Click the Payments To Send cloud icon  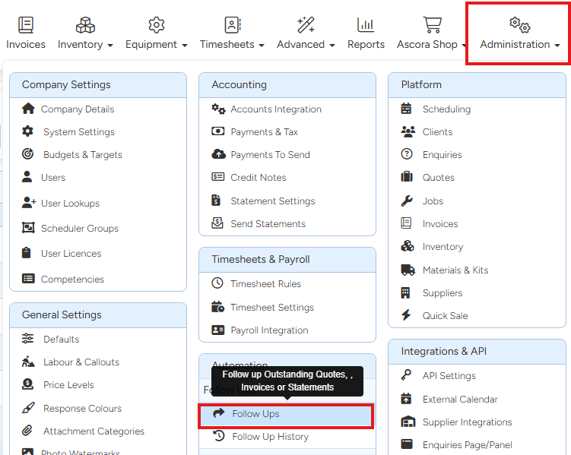[x=217, y=154]
